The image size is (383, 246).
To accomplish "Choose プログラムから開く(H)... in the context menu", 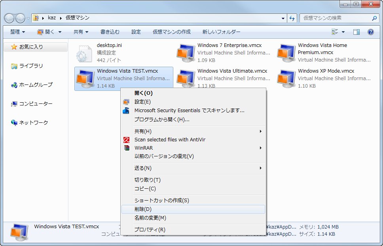I will [193, 120].
